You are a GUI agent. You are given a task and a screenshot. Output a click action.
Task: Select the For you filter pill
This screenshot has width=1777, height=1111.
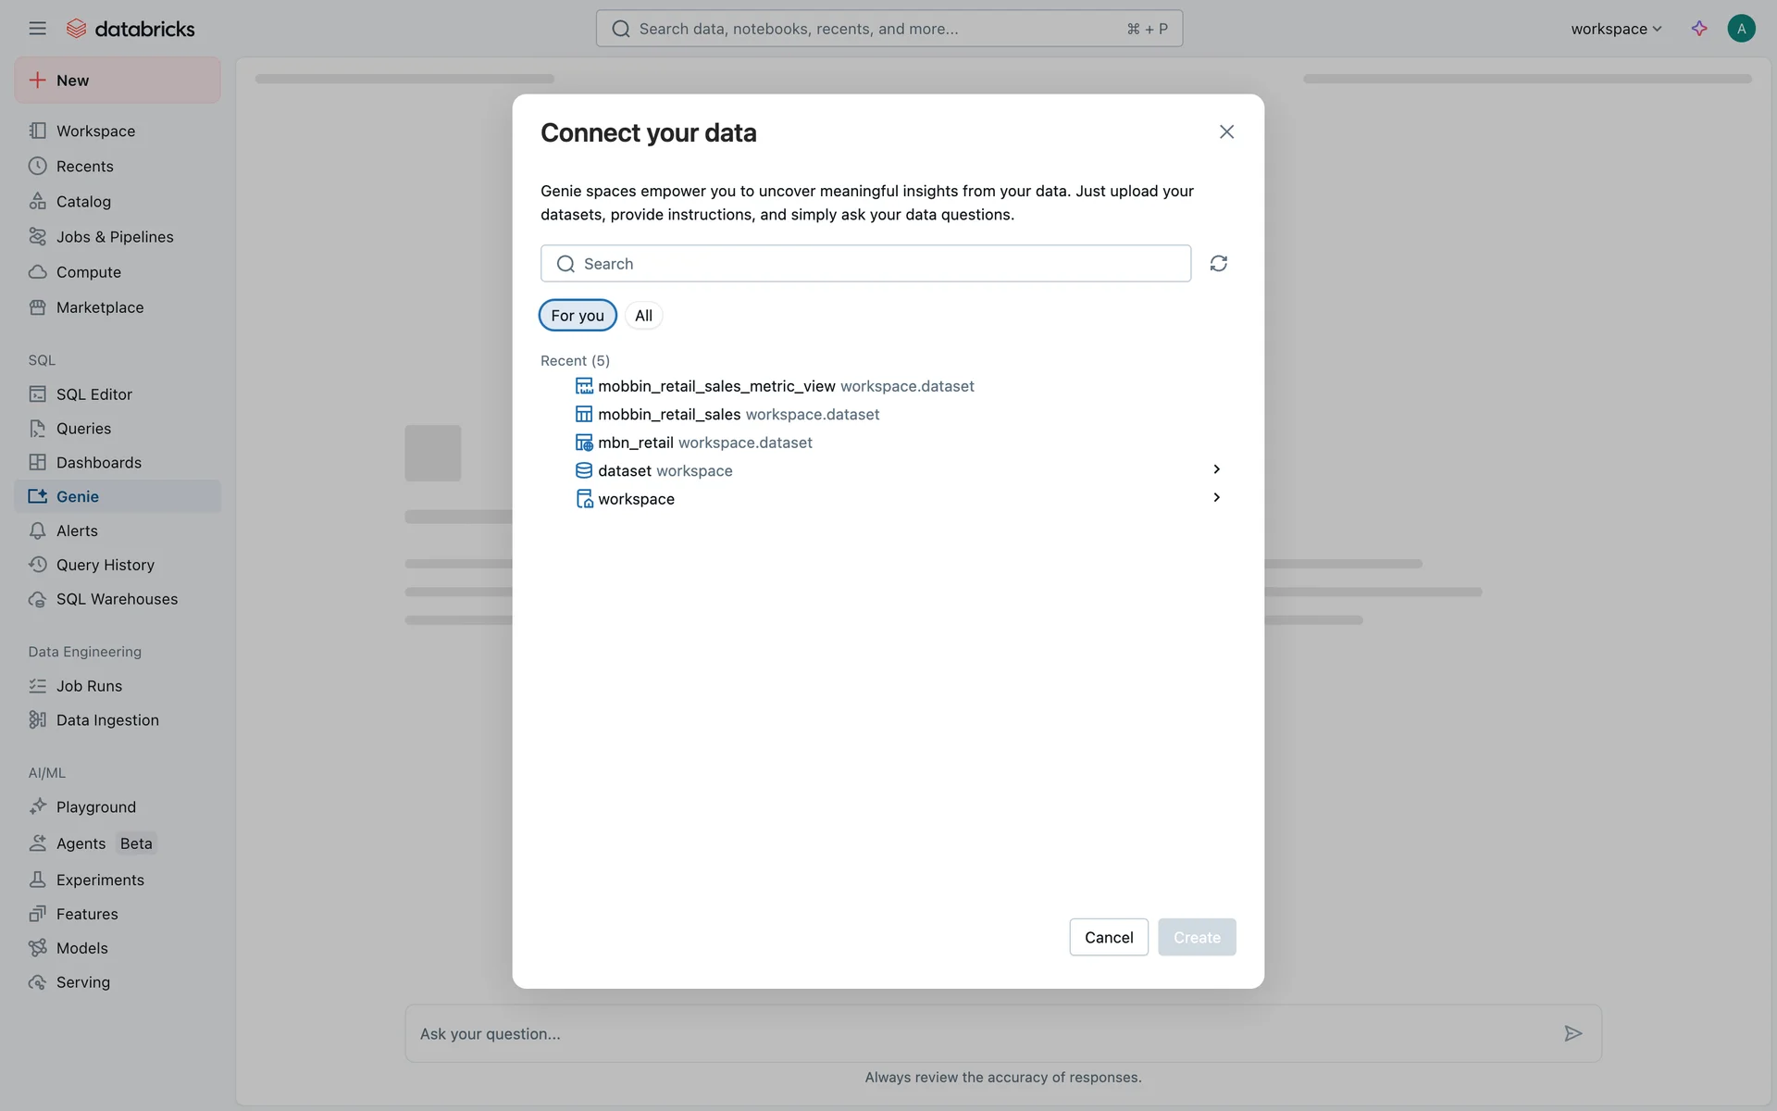click(x=578, y=316)
